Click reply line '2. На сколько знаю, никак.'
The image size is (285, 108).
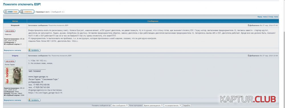(41, 63)
